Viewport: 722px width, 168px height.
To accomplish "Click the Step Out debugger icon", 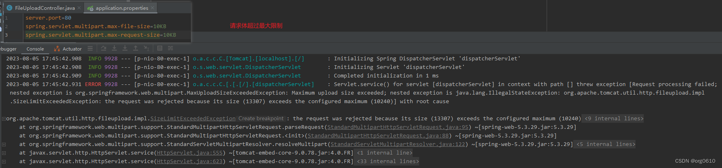I will [x=136, y=48].
